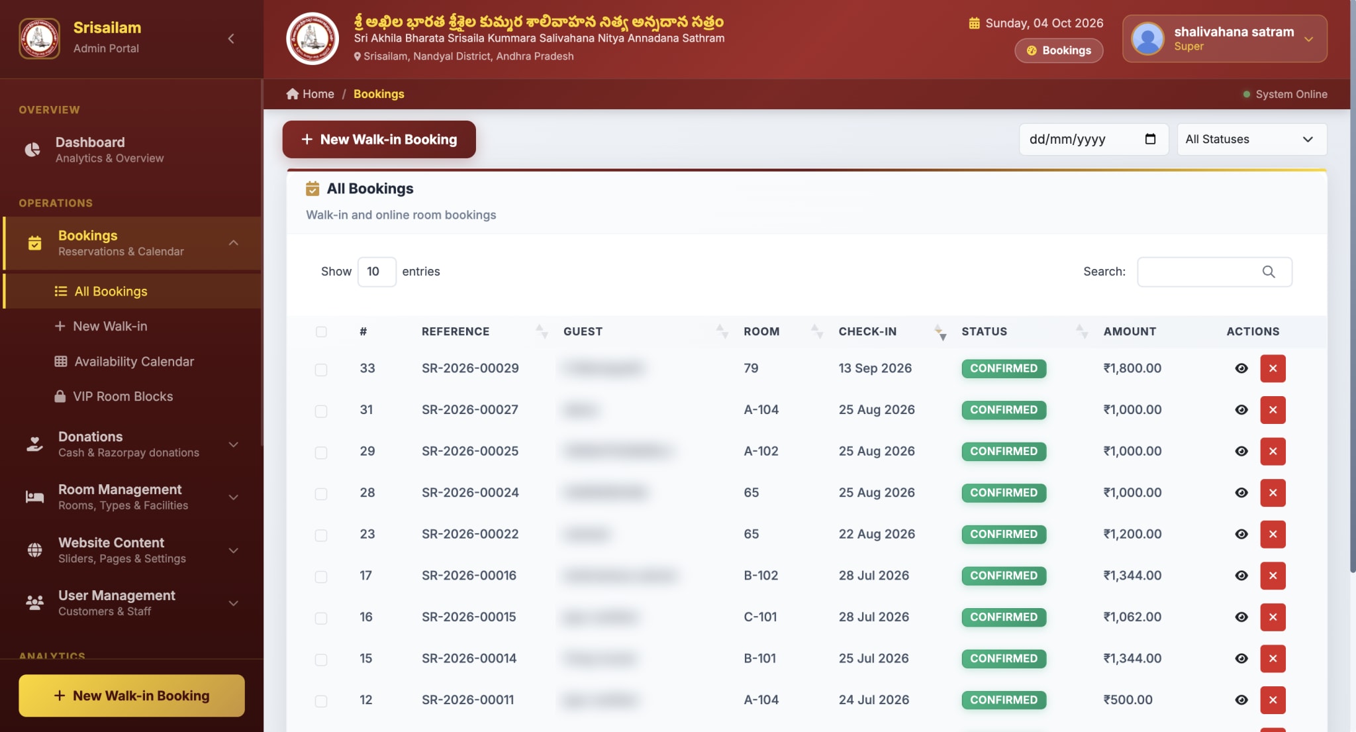Viewport: 1356px width, 732px height.
Task: Open the All Statuses filter dropdown
Action: (1251, 139)
